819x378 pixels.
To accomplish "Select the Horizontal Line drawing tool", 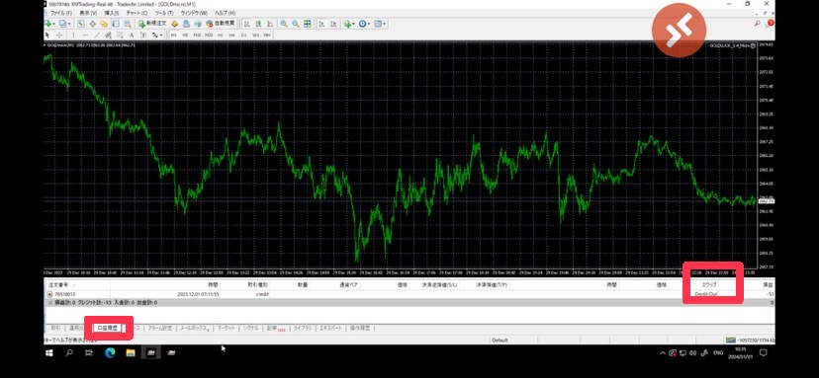I will 85,35.
